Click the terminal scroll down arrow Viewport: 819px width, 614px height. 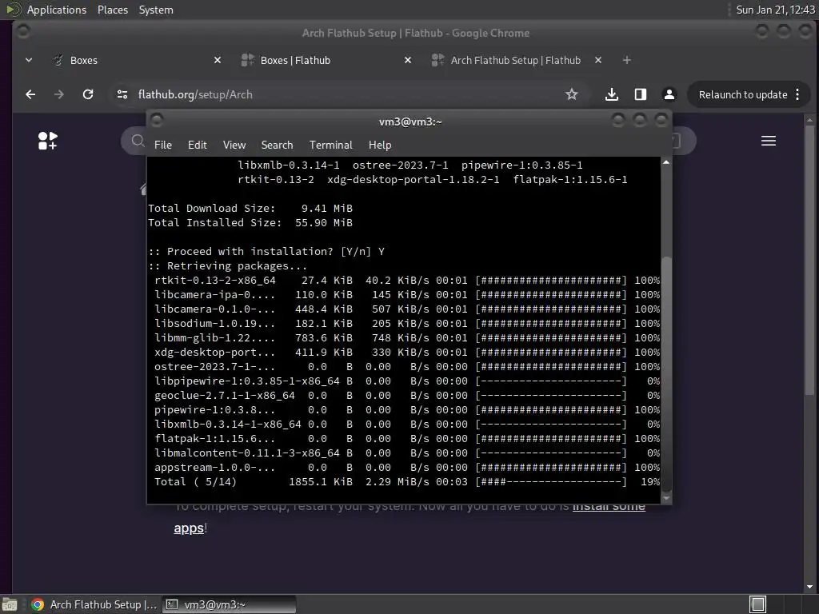tap(666, 498)
